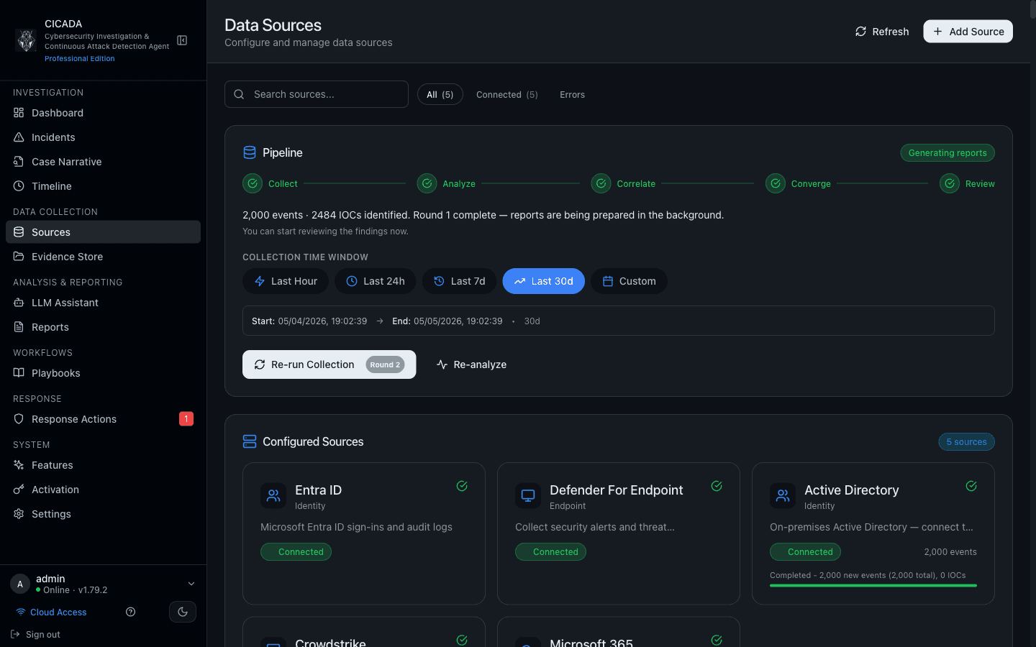Click the Active Directory users icon

783,496
